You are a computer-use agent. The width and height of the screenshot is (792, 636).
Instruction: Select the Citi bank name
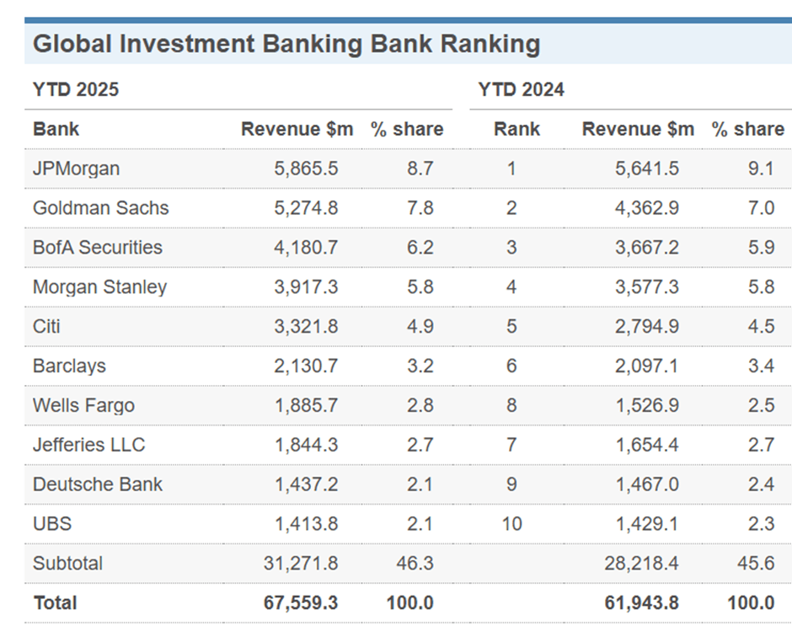(46, 327)
